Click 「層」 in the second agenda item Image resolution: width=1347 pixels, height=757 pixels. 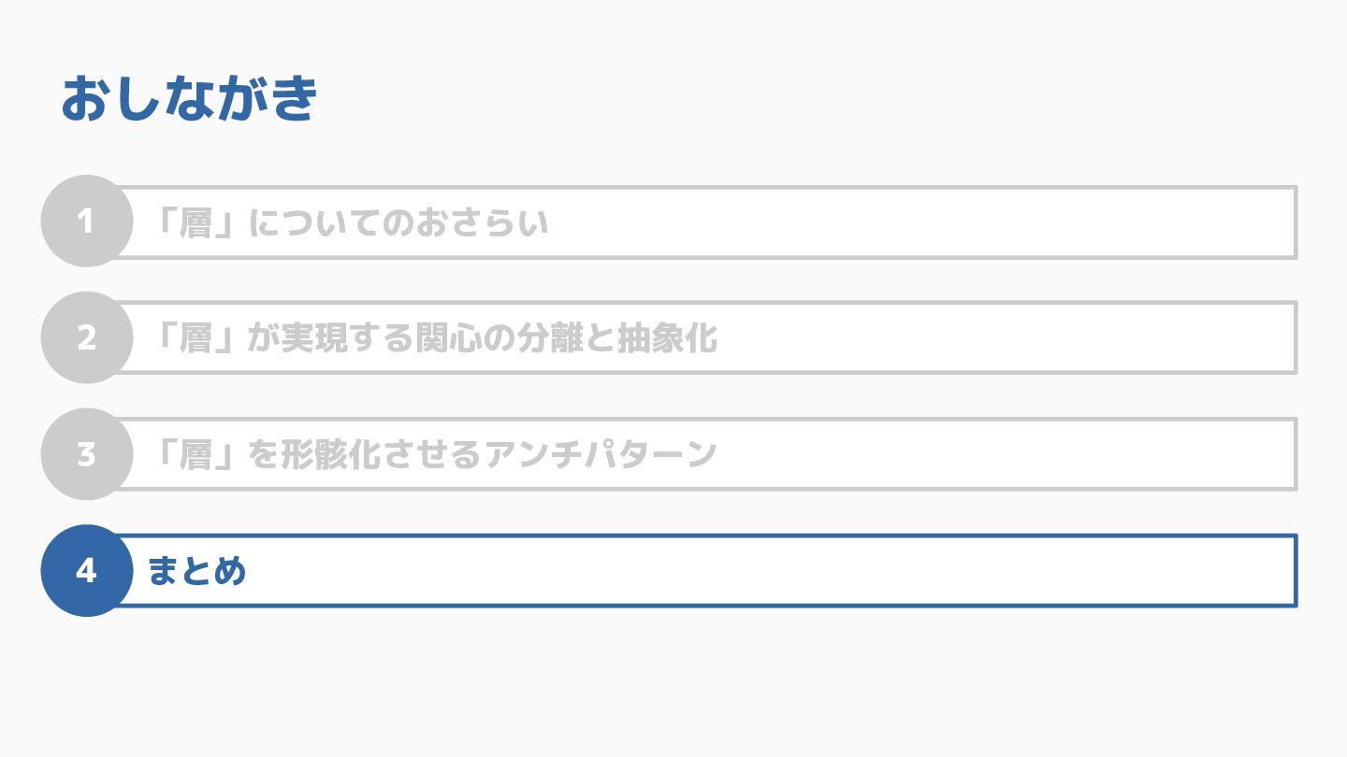(196, 338)
